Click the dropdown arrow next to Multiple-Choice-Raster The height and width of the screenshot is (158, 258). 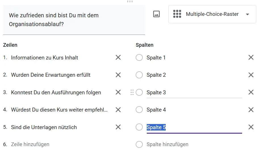click(x=247, y=14)
